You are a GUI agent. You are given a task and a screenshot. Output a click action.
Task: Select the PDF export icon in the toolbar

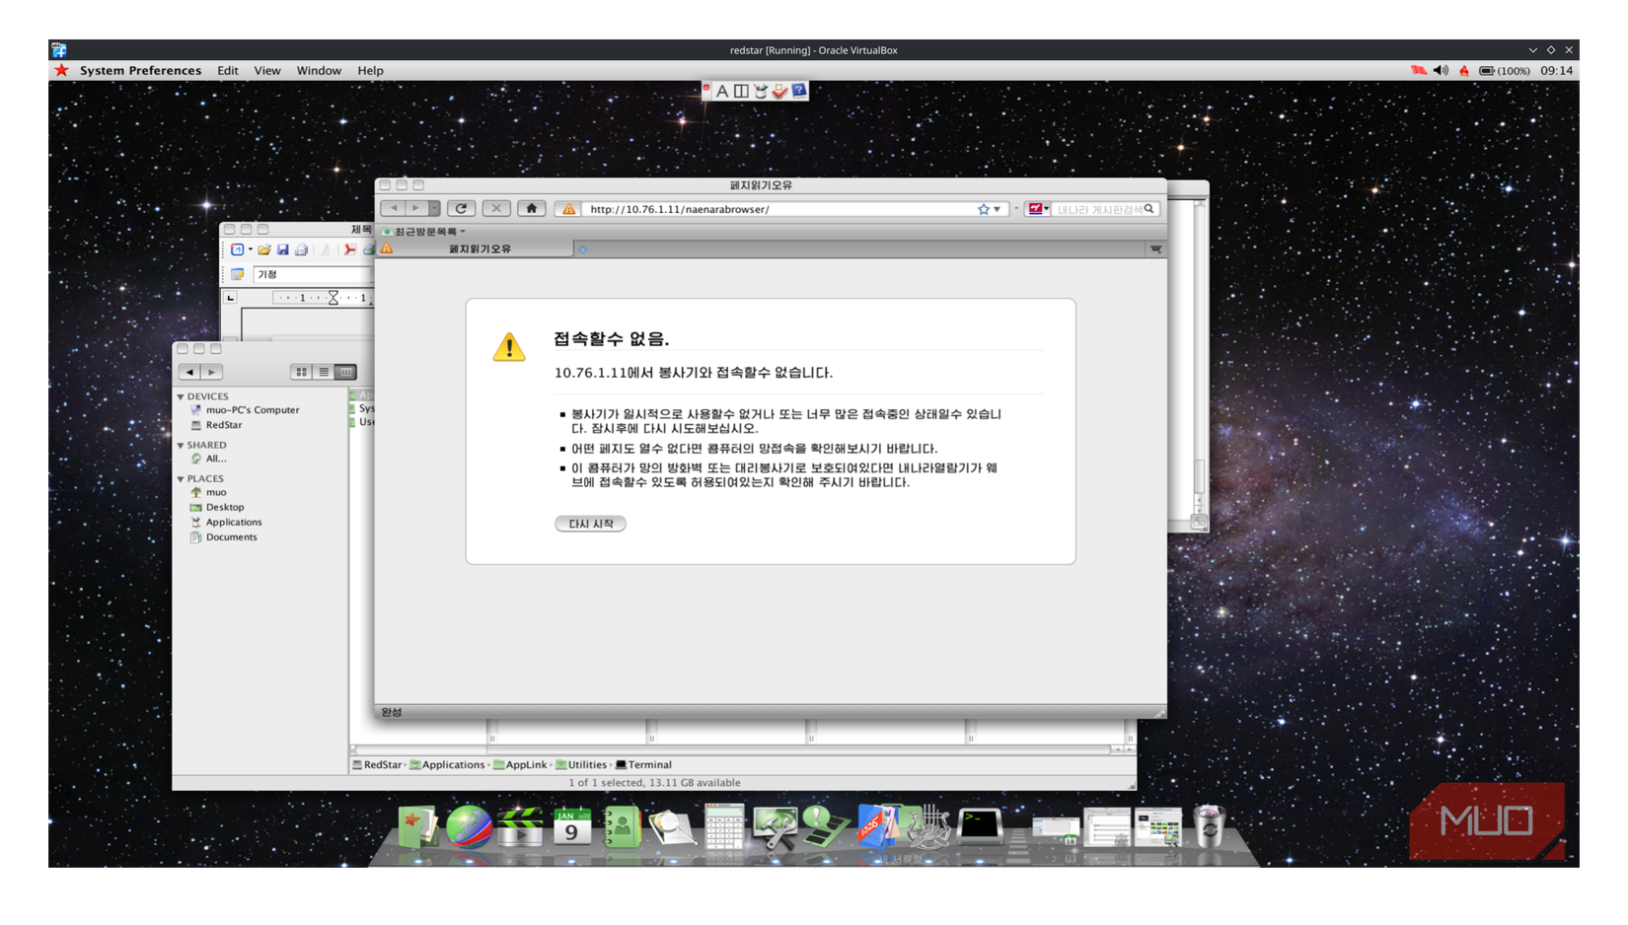click(350, 249)
